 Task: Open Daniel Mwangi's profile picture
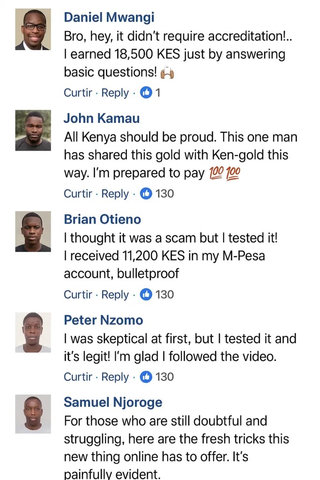coord(33,29)
